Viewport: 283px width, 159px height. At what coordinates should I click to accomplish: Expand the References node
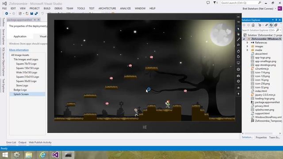(x=248, y=42)
